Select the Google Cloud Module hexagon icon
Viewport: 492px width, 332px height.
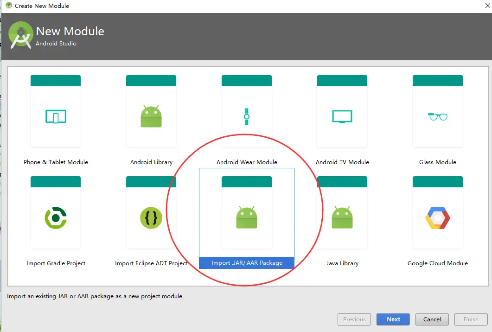[x=438, y=218]
